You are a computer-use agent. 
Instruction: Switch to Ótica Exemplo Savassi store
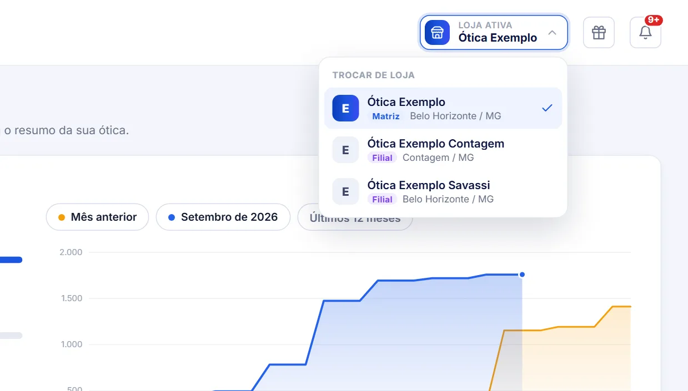coord(443,191)
